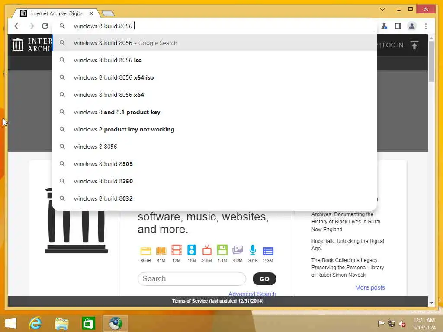The width and height of the screenshot is (443, 332).
Task: Open a new browser tab
Action: (108, 13)
